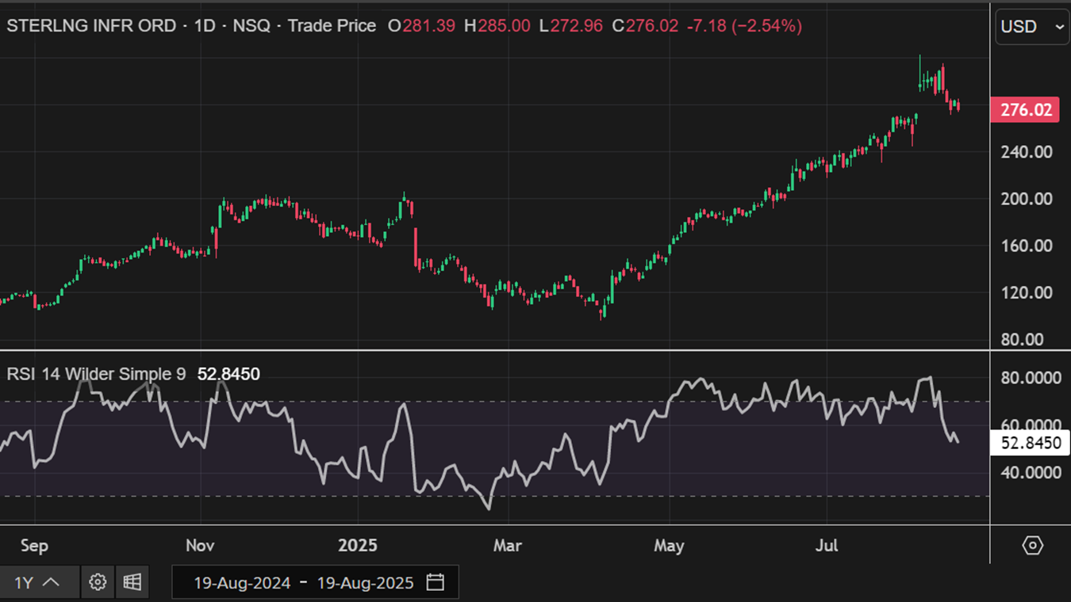Screen dimensions: 1071x602
Task: Click the 80.0000 RSI axis label
Action: (x=1031, y=378)
